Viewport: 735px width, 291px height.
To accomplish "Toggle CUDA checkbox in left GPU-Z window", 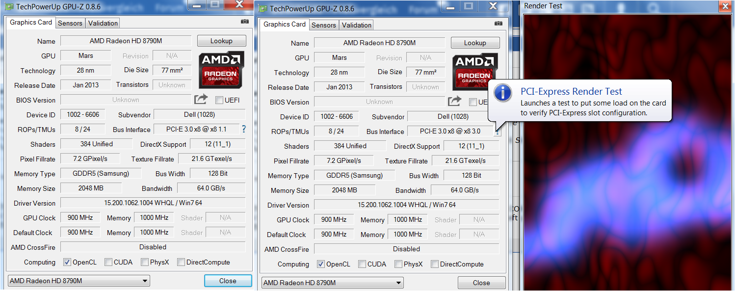I will [x=108, y=262].
